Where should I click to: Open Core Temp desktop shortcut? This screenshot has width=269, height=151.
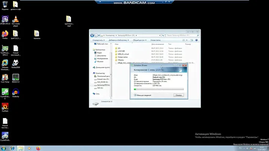click(x=5, y=78)
